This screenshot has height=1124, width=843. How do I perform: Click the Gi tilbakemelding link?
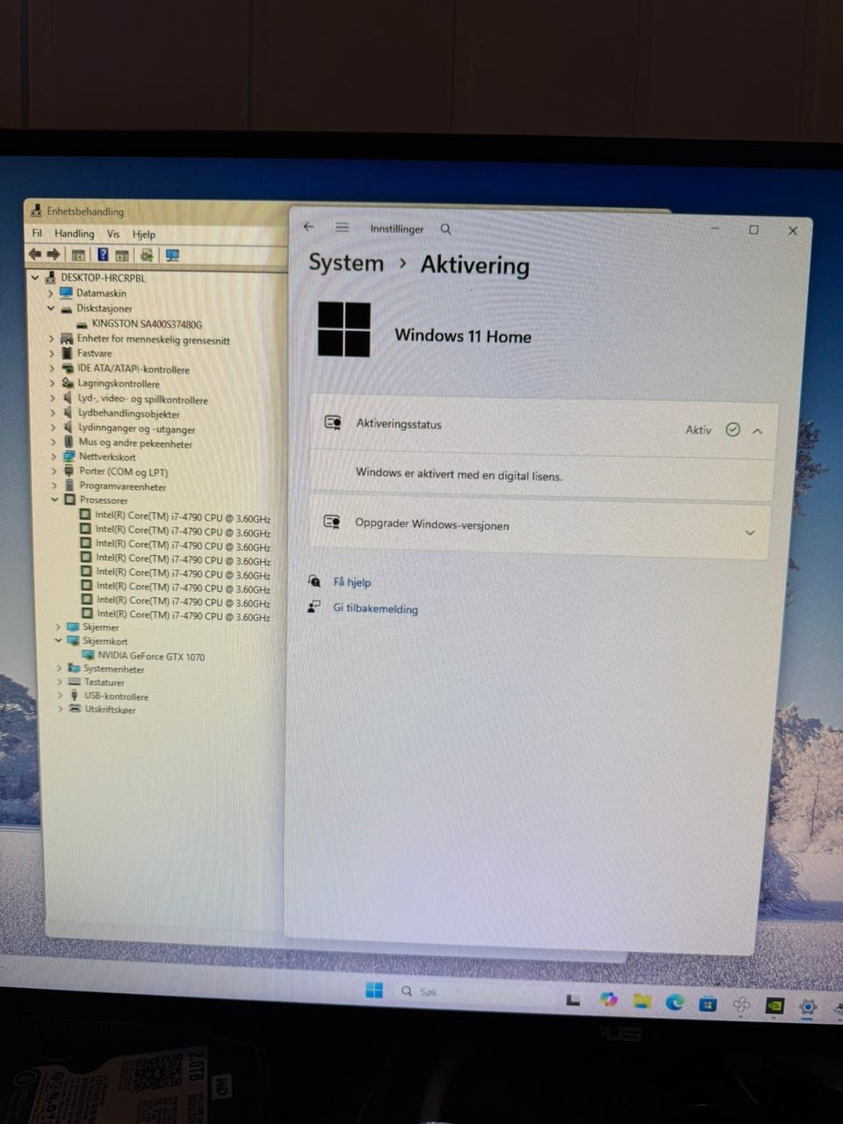(x=375, y=609)
